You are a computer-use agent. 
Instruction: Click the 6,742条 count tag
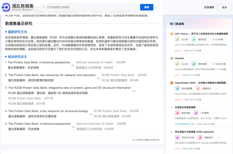pyautogui.click(x=217, y=39)
